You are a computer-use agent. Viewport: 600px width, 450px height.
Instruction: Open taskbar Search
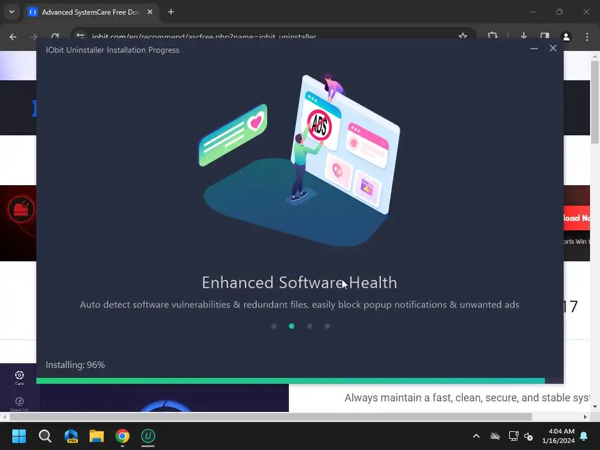click(x=45, y=436)
